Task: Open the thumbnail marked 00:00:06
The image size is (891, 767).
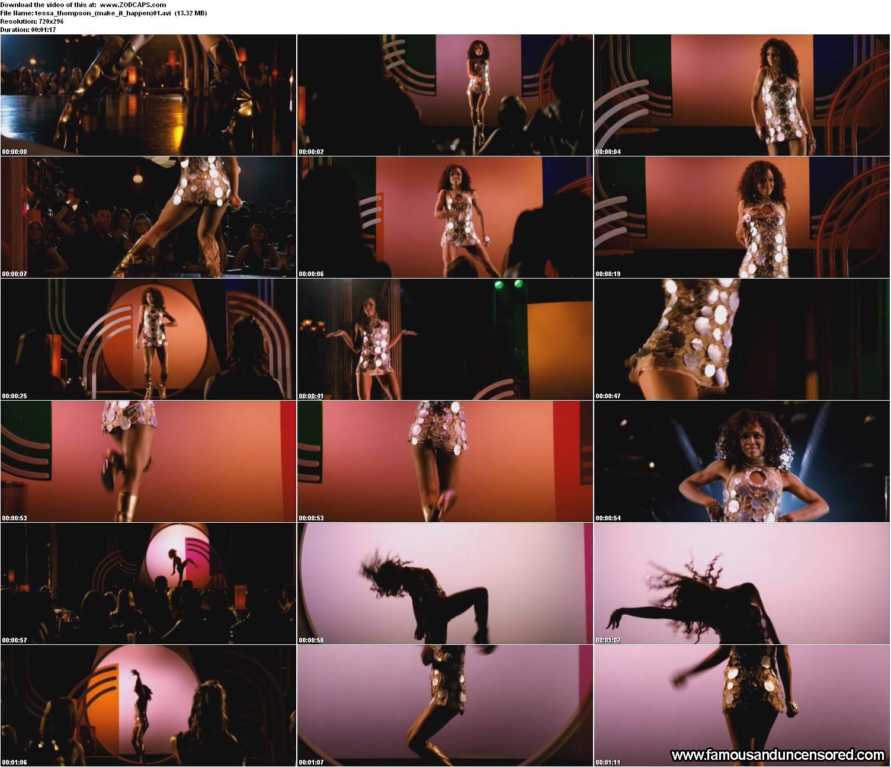Action: (445, 217)
